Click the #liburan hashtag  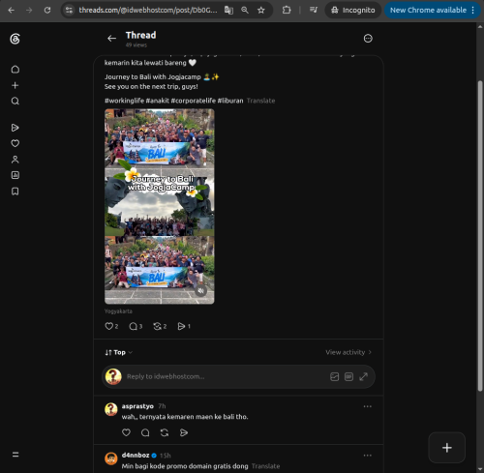coord(230,101)
